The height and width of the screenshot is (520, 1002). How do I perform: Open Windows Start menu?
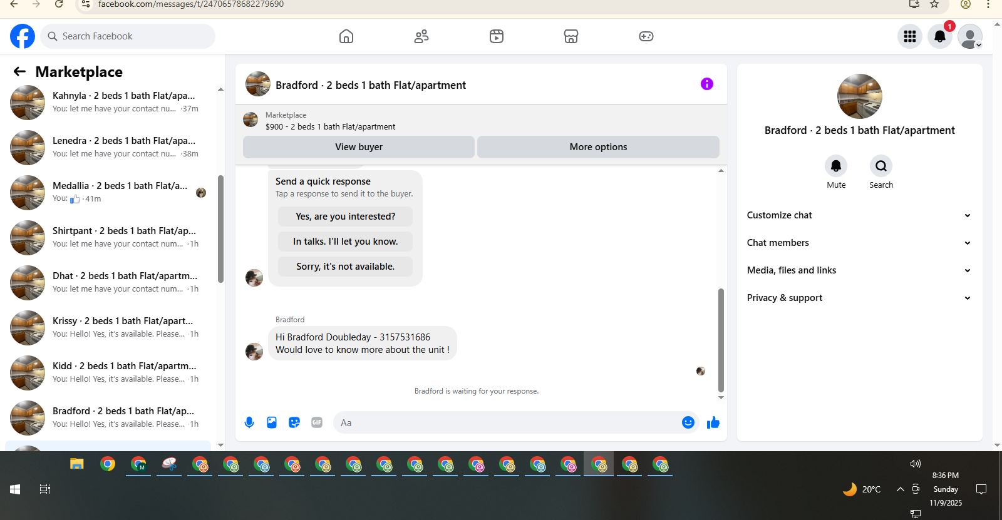coord(15,489)
